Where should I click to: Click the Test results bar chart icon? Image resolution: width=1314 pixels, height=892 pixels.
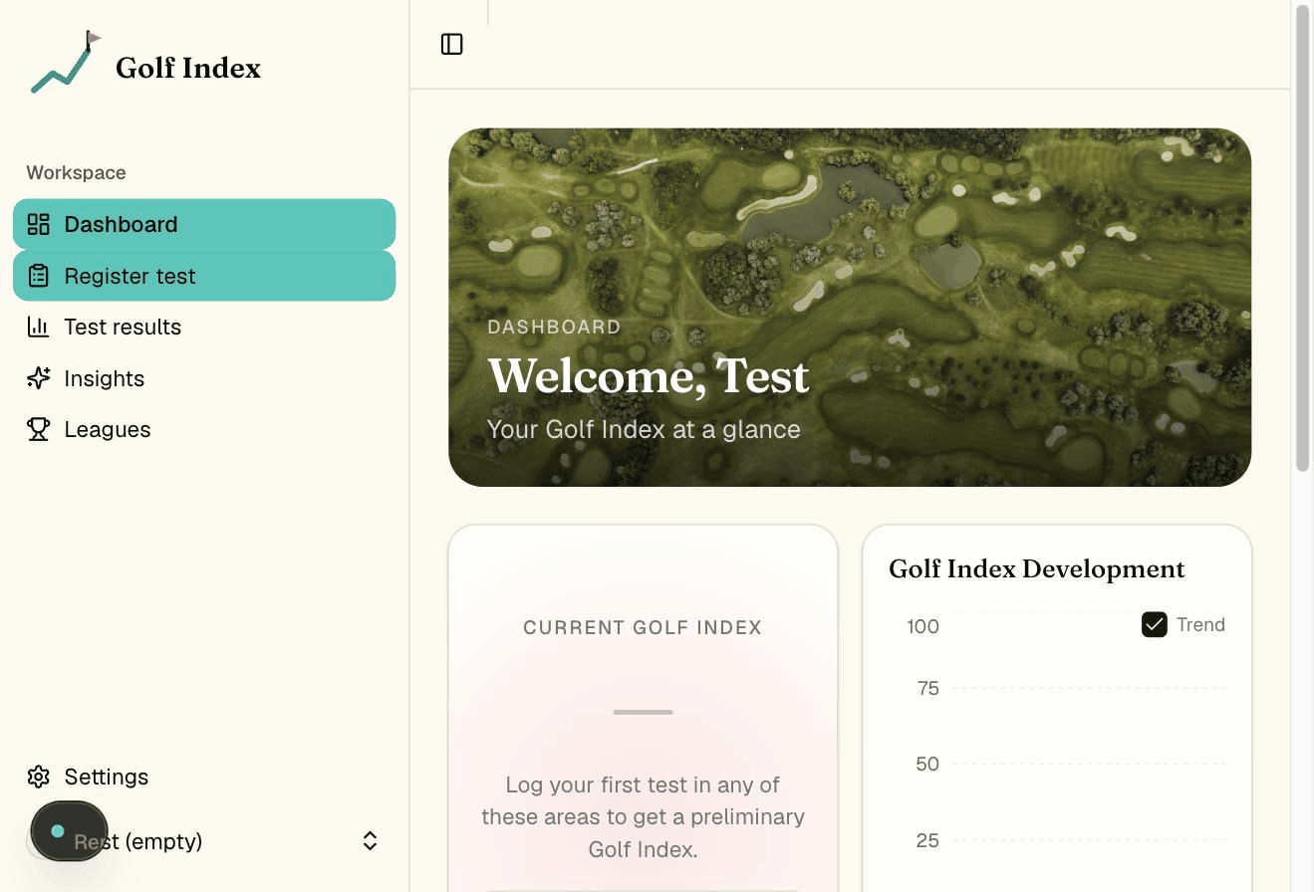[x=38, y=327]
